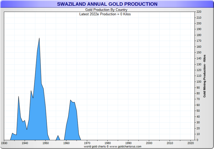Click the 2000 x-axis year label

[149, 143]
